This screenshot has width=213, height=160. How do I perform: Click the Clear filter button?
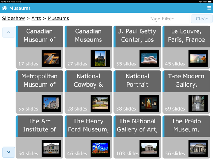coord(201,19)
